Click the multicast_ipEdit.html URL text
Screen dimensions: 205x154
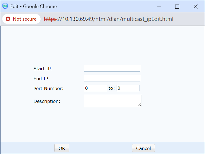pos(109,19)
